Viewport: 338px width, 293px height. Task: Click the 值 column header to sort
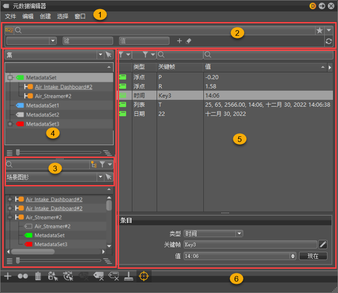[x=265, y=67]
